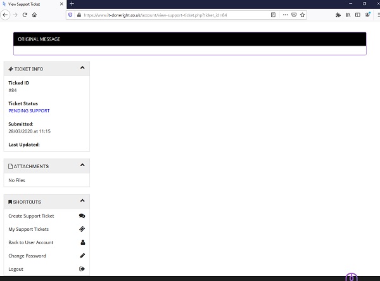380x281 pixels.
Task: Collapse the Attachments panel chevron
Action: click(82, 165)
